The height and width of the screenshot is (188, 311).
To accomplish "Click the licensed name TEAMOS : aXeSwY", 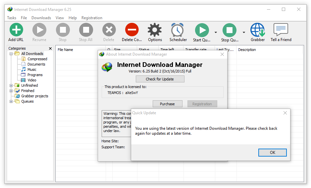I will coord(123,93).
